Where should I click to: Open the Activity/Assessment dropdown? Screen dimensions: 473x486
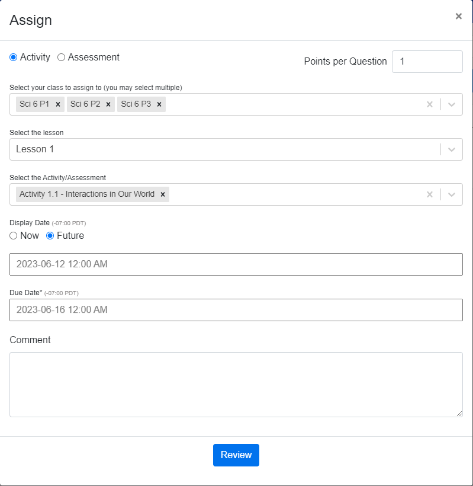pyautogui.click(x=452, y=194)
